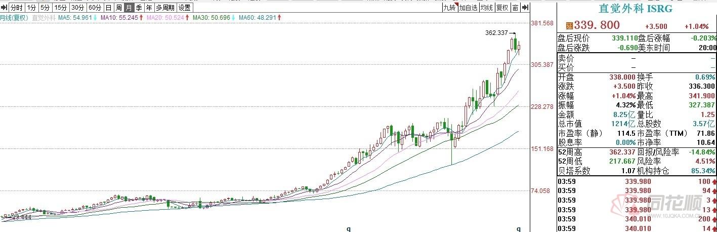Click the red arrow beside volume 100
The image size is (717, 232).
tap(713, 181)
